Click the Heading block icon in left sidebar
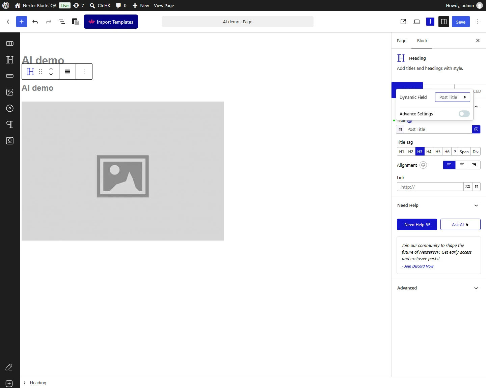The width and height of the screenshot is (486, 388). click(x=10, y=60)
